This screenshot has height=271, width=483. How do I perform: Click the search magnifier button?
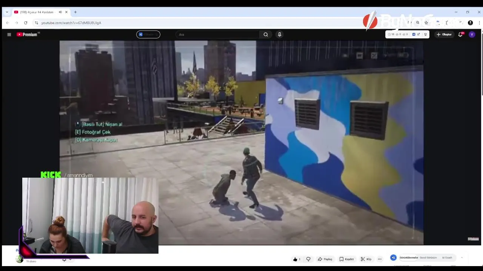266,35
